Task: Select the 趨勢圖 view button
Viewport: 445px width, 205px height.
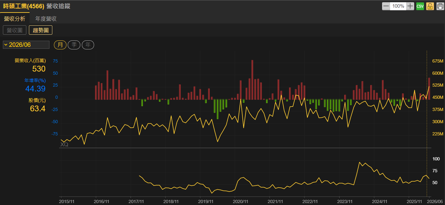Action: (x=40, y=30)
